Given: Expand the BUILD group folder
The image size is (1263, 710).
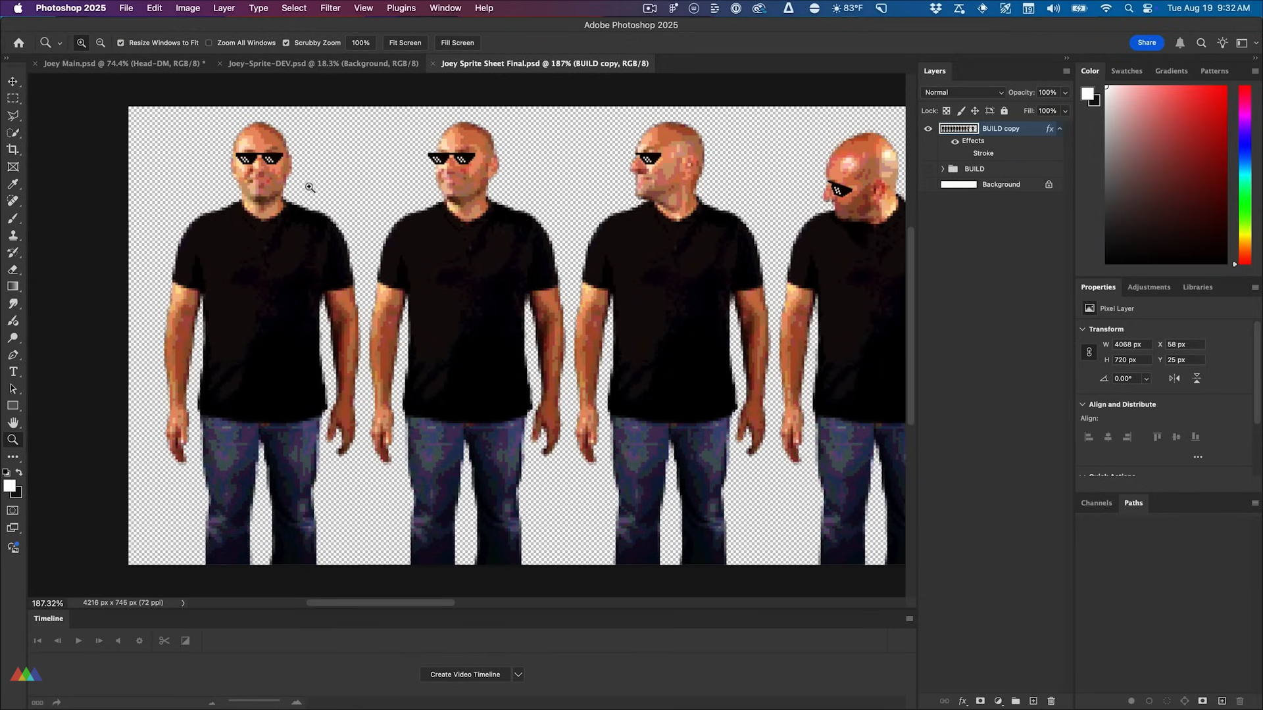Looking at the screenshot, I should coord(943,169).
